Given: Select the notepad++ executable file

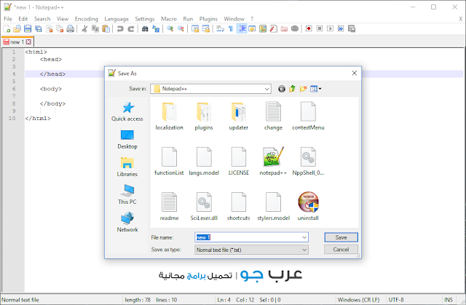Looking at the screenshot, I should click(x=273, y=162).
